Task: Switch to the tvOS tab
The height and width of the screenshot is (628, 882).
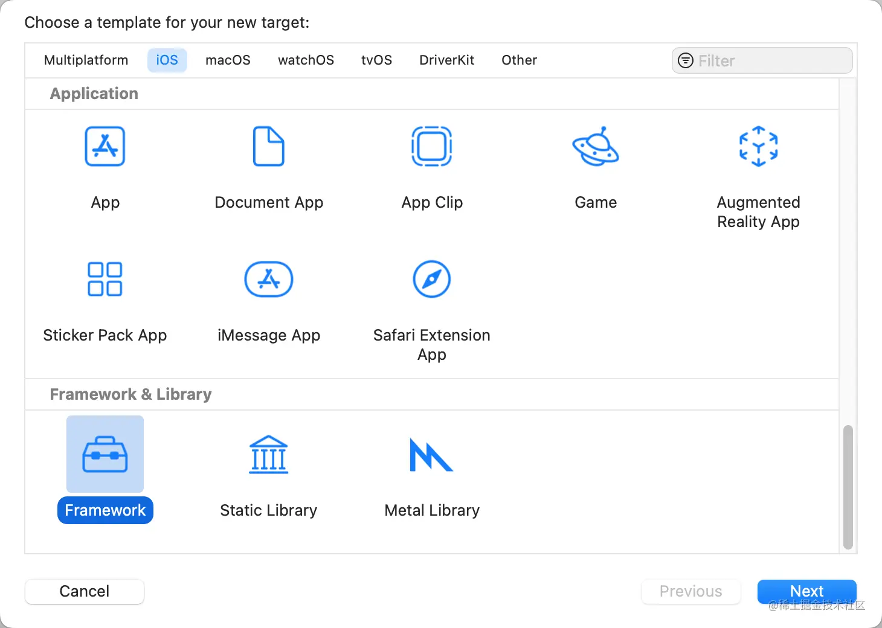Action: (377, 60)
